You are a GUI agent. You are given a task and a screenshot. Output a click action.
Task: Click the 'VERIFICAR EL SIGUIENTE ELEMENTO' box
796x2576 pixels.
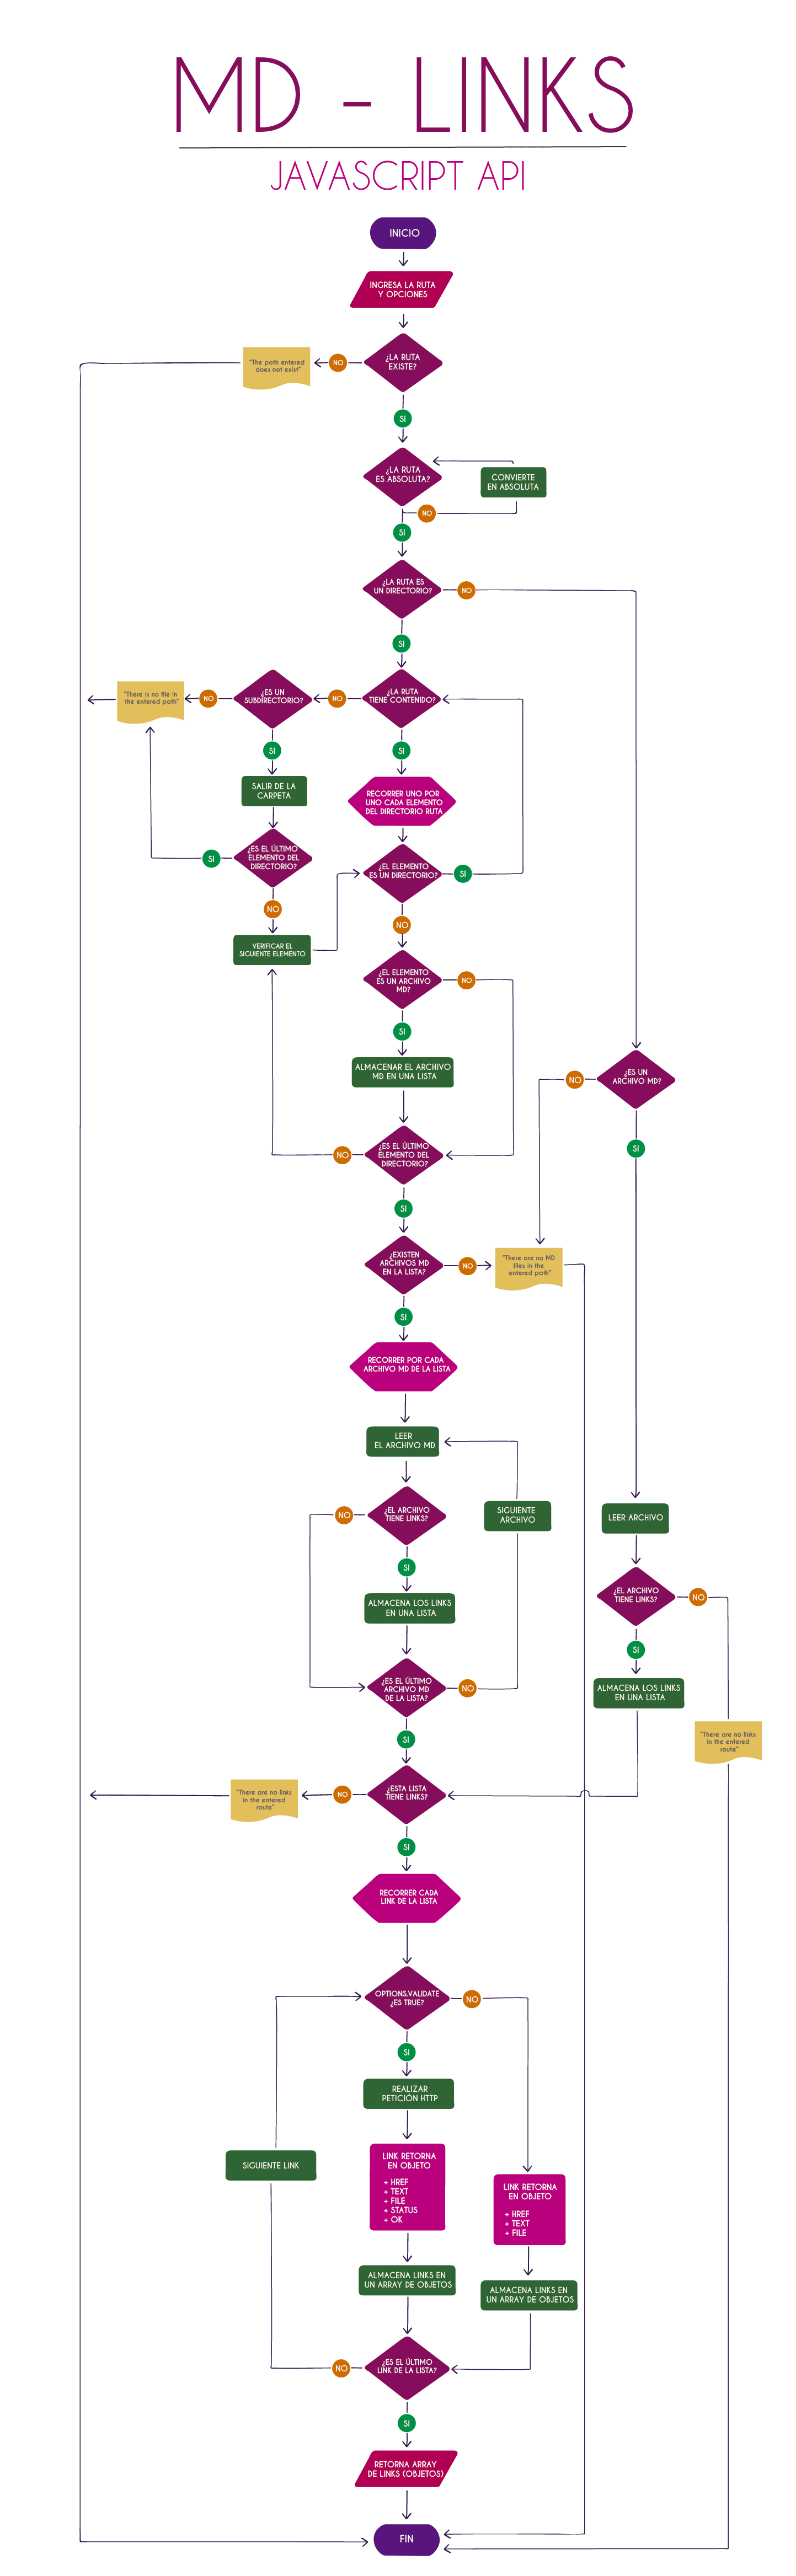click(x=272, y=950)
